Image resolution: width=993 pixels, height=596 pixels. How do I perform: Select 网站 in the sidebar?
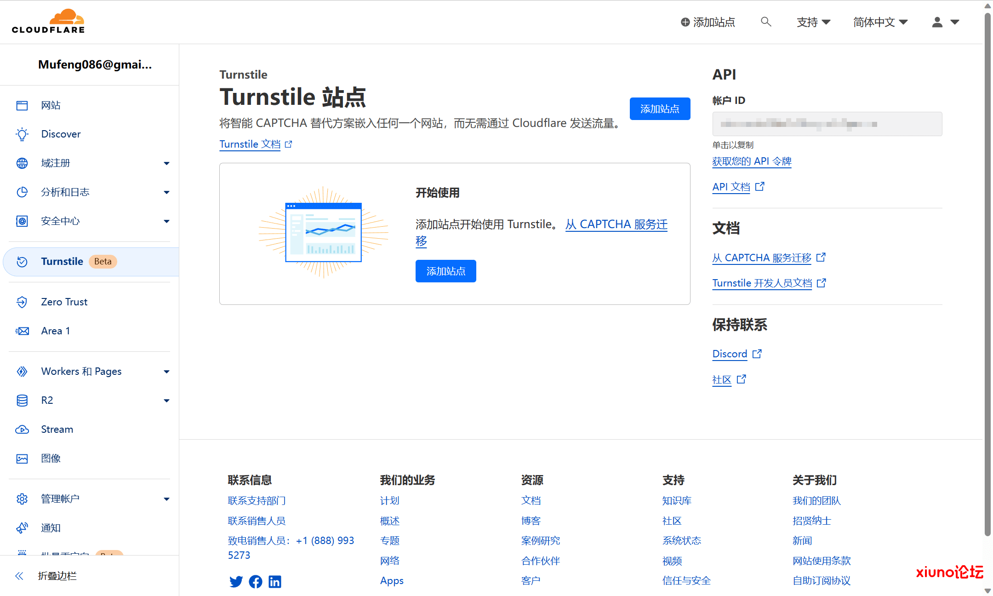click(51, 105)
